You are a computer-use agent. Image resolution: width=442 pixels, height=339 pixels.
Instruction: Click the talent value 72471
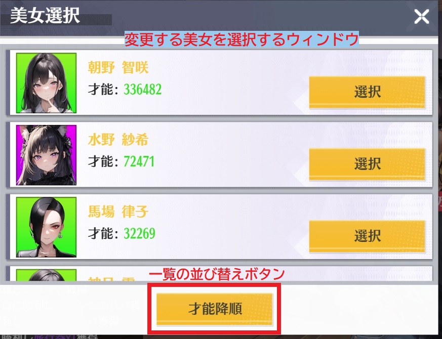click(x=139, y=162)
